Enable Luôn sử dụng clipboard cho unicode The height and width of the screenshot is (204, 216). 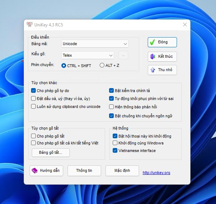click(x=33, y=107)
